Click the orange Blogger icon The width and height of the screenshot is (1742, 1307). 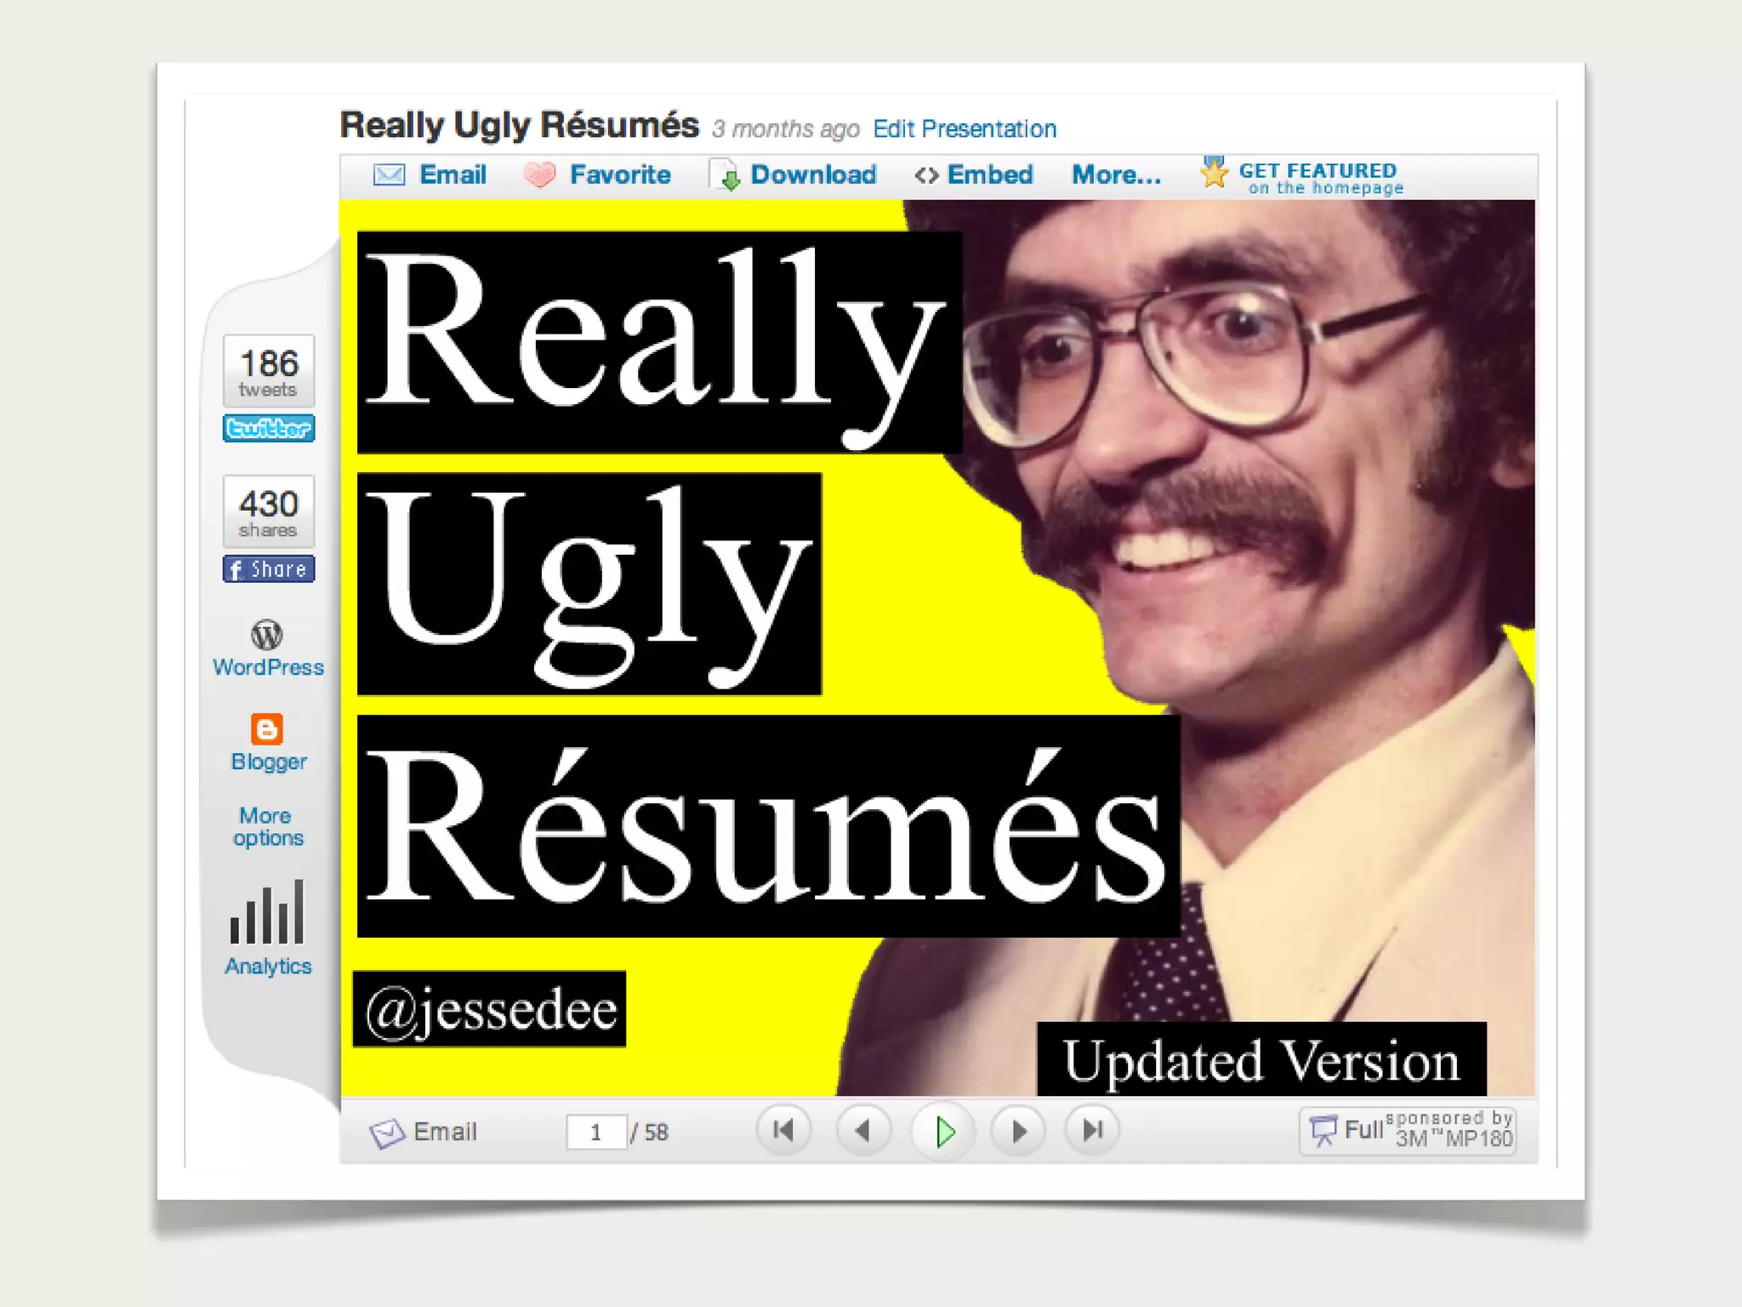click(267, 729)
